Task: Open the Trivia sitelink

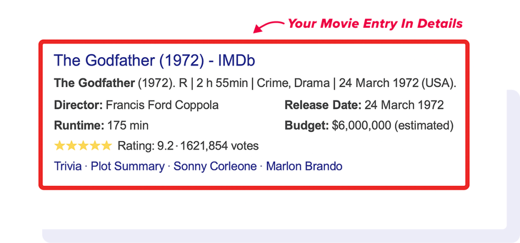Action: pyautogui.click(x=68, y=166)
